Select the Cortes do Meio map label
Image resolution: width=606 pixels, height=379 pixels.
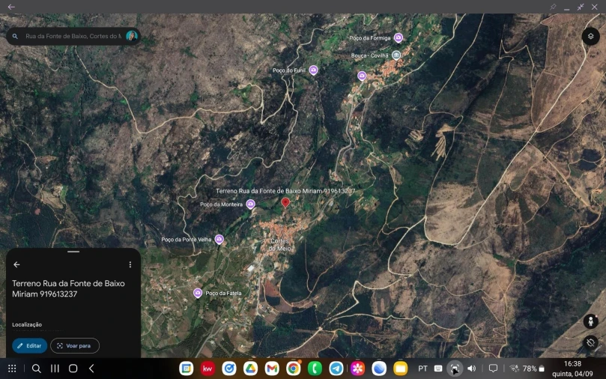(279, 245)
